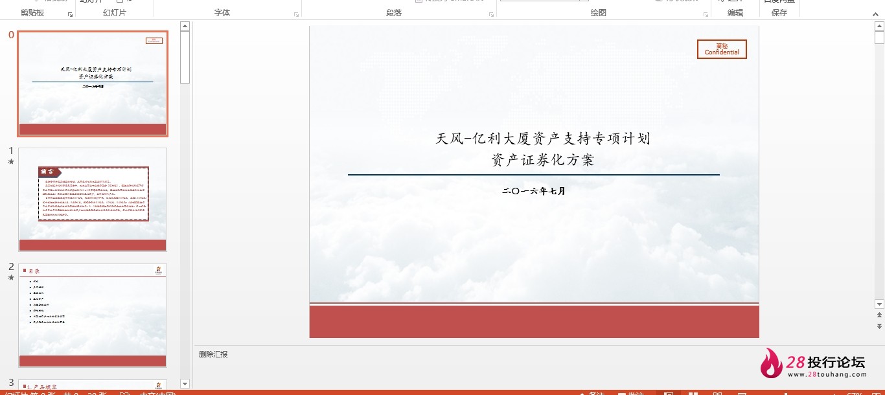Viewport: 885px width, 395px height.
Task: Click the notes pane text 删除汇报
Action: pos(213,354)
